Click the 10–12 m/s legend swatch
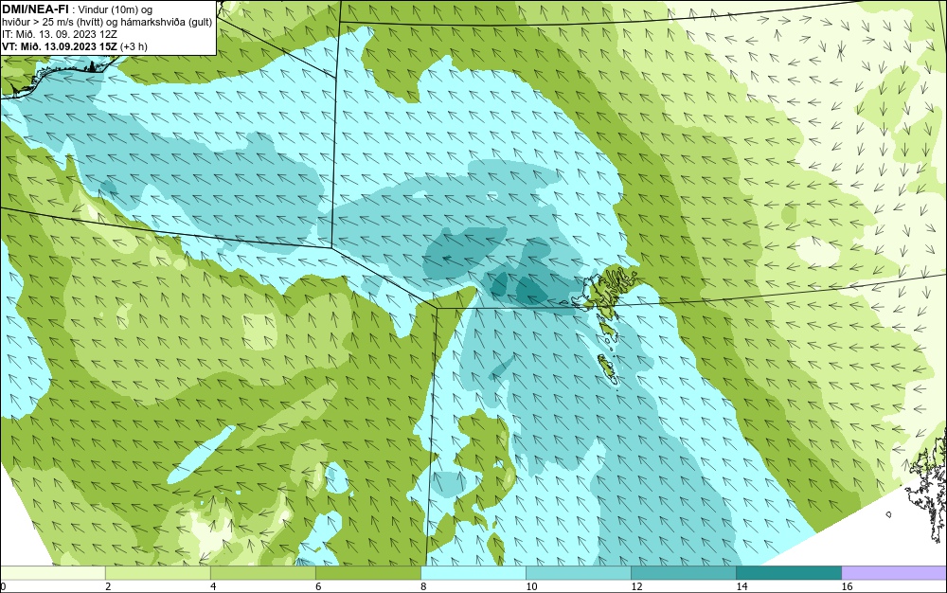Viewport: 947px width, 593px height. click(x=578, y=572)
